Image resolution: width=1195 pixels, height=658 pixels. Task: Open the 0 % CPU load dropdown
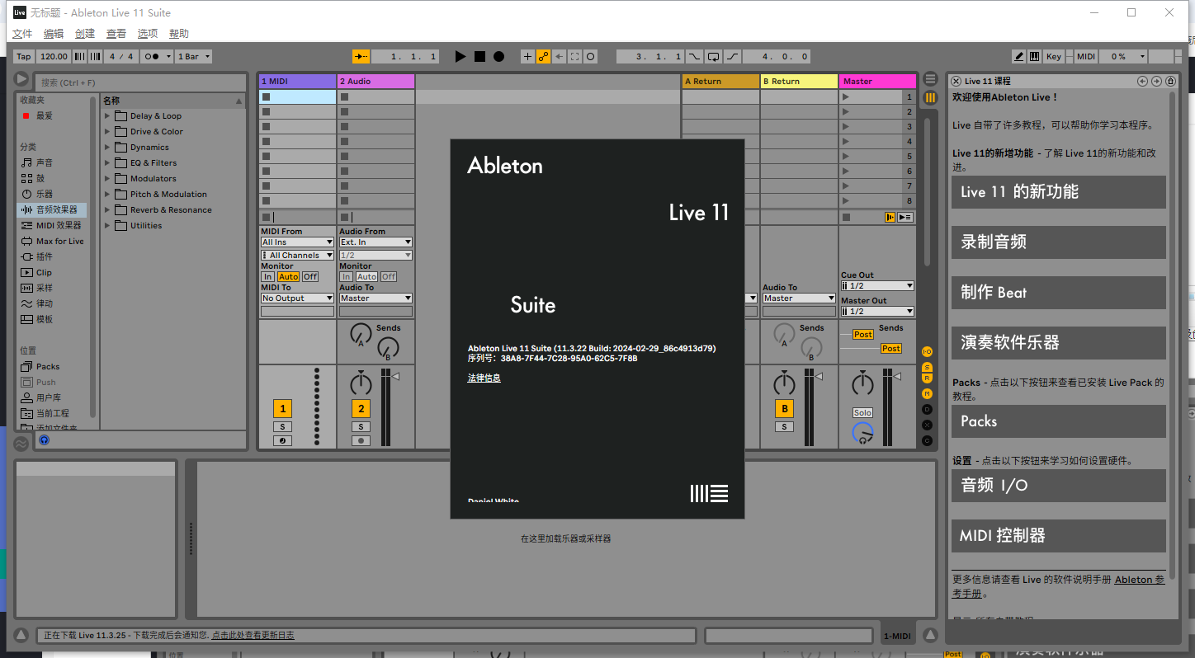(1124, 57)
